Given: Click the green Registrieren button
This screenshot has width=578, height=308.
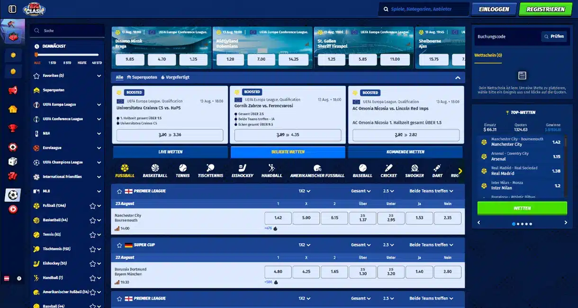Looking at the screenshot, I should tap(546, 9).
